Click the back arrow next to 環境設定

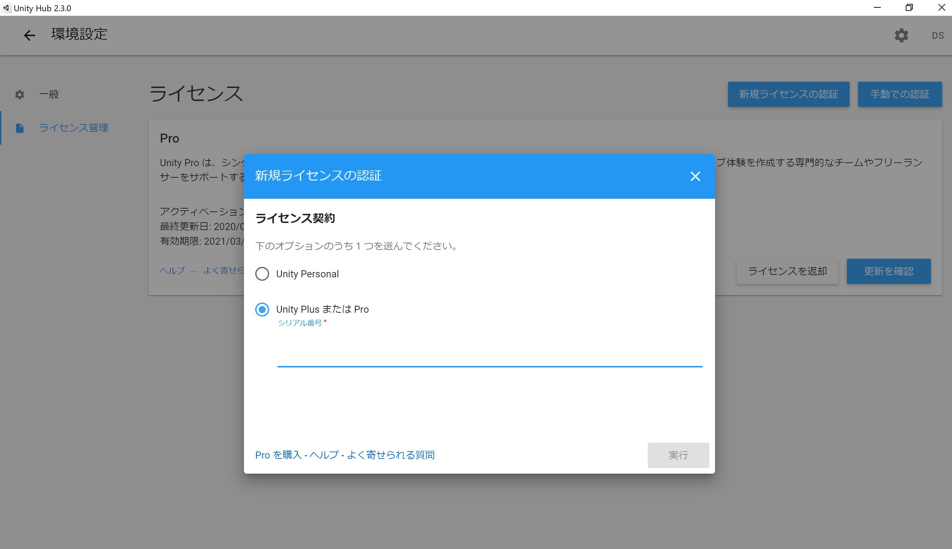coord(29,35)
